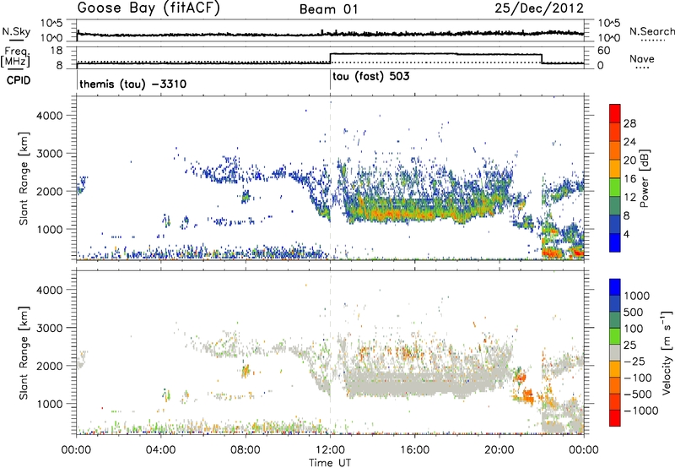Pick the gray -25 to 25 velocity segment
The height and width of the screenshot is (468, 675).
coord(615,352)
